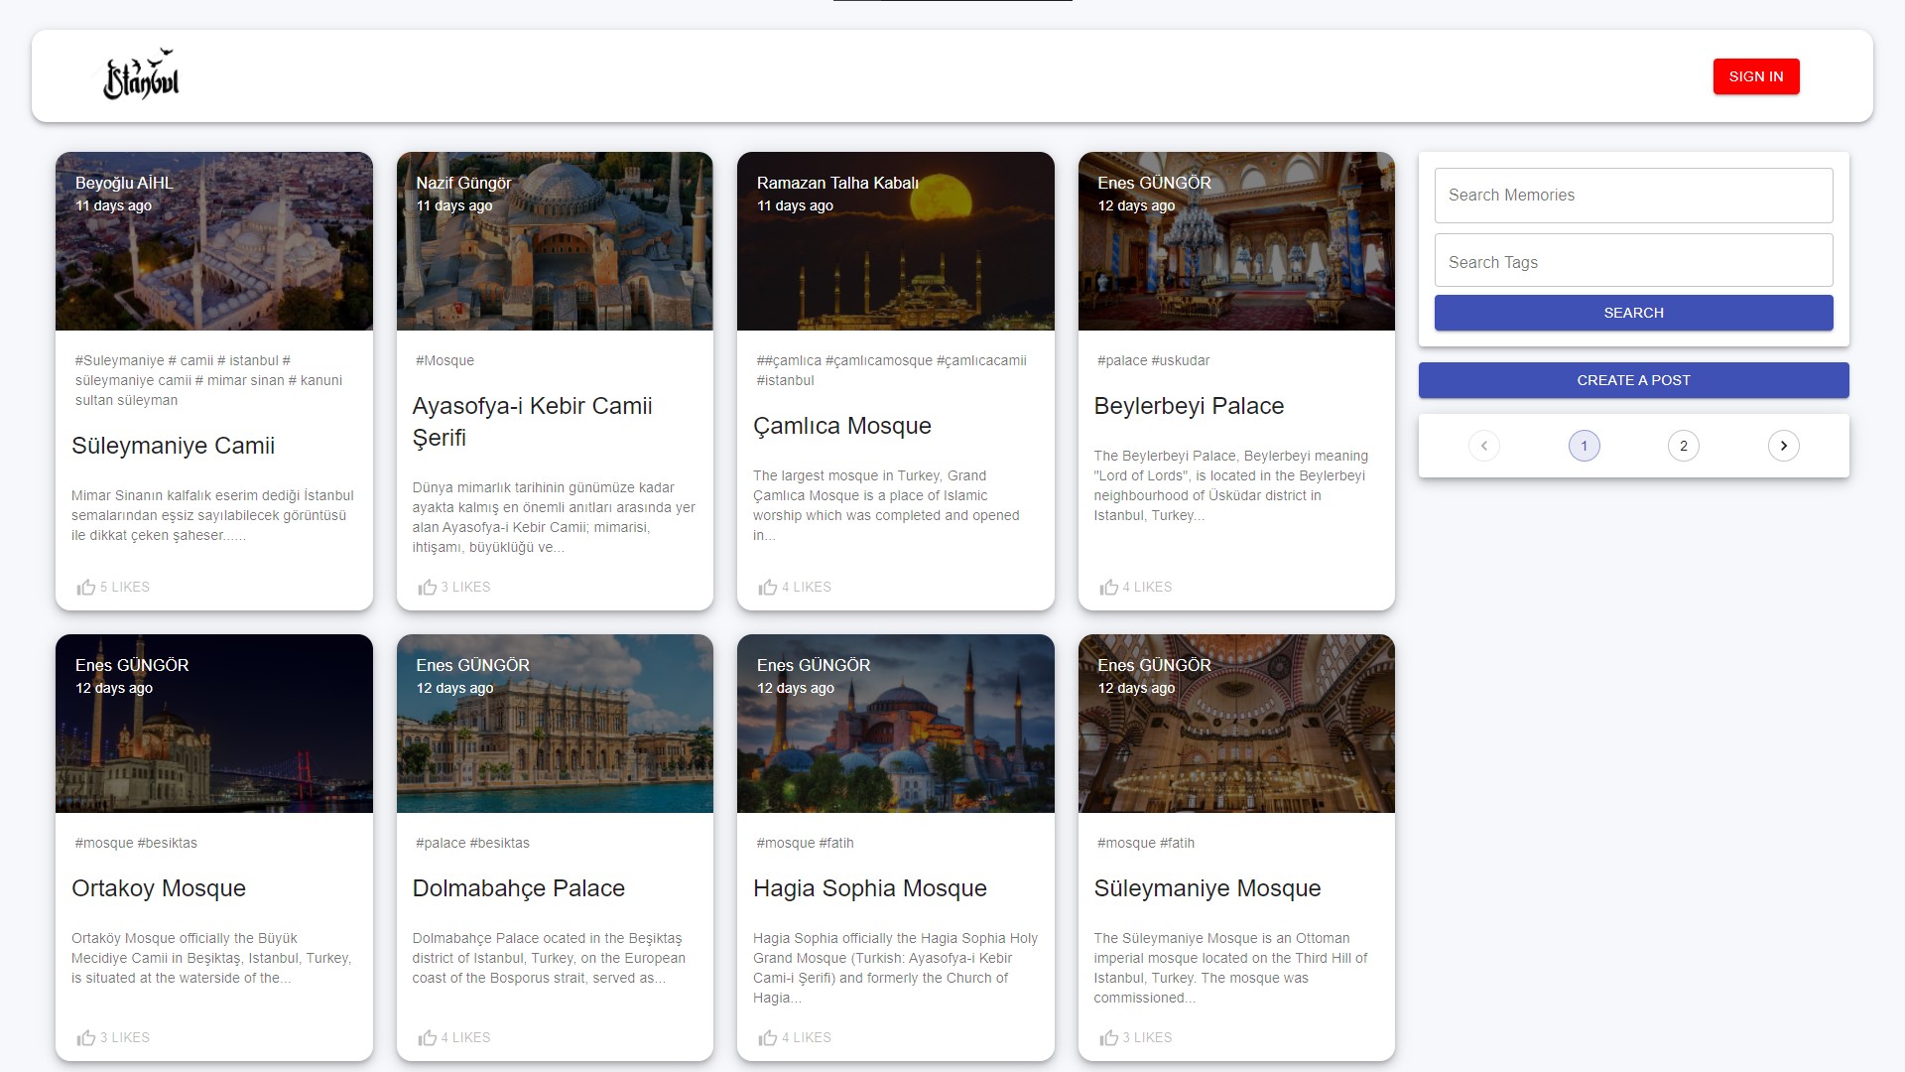Go to next page with right chevron

(x=1783, y=446)
